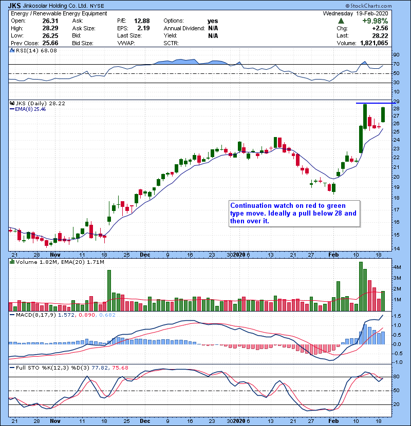The height and width of the screenshot is (426, 411).
Task: Click the RSI(14) 68.08 indicator label
Action: [36, 50]
